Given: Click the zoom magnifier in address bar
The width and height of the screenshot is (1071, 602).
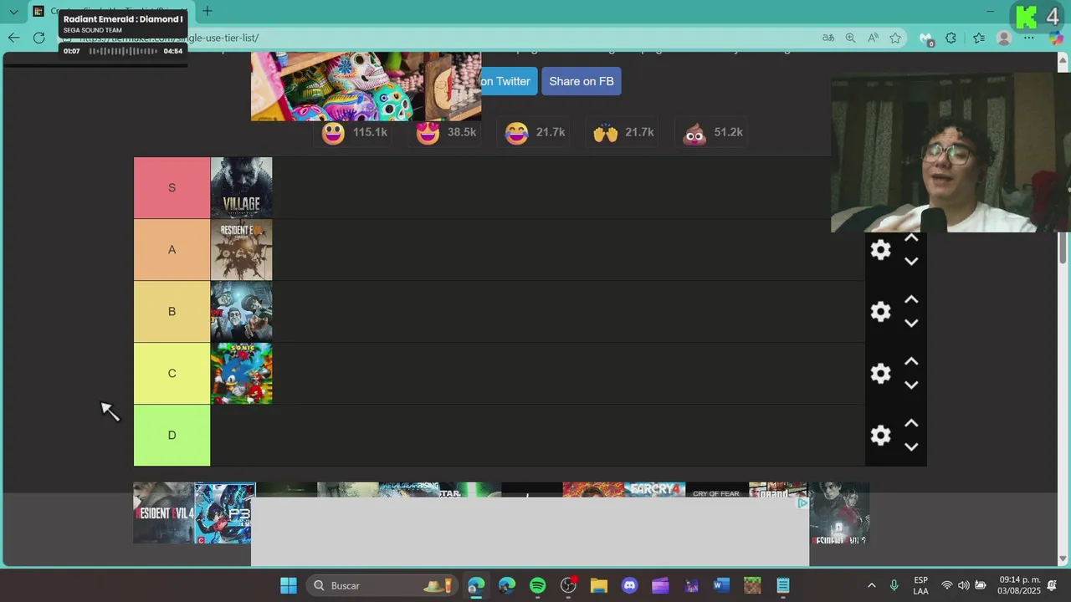Looking at the screenshot, I should point(850,38).
